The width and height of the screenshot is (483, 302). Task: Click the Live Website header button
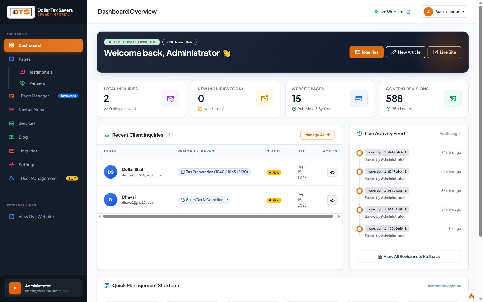tap(392, 12)
